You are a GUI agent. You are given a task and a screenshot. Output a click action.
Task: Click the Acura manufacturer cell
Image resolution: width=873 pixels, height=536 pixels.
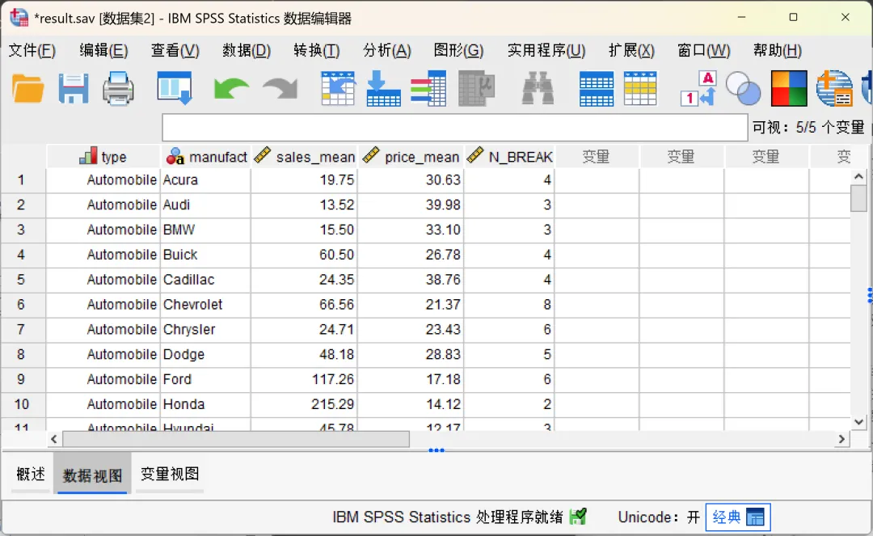pos(205,179)
